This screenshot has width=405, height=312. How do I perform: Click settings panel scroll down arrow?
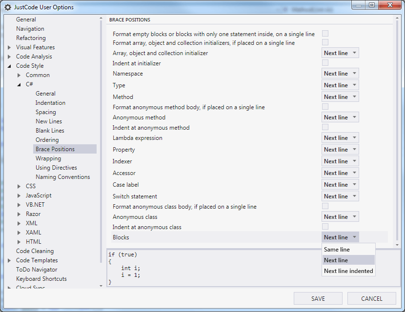397,245
